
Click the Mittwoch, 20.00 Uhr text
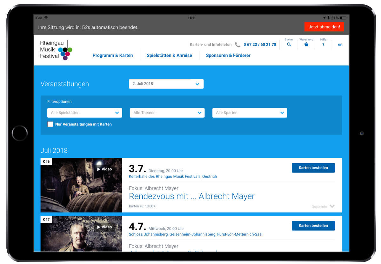[x=166, y=229]
